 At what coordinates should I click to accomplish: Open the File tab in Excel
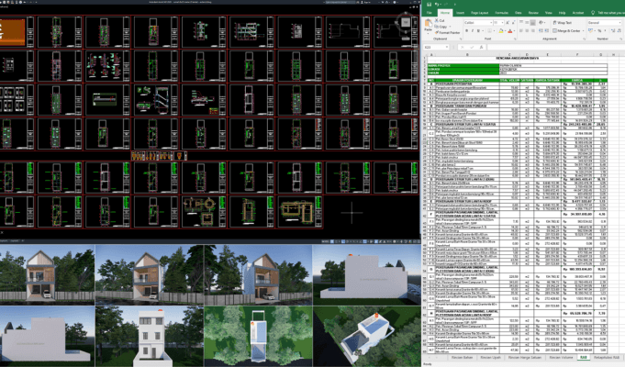coord(429,13)
